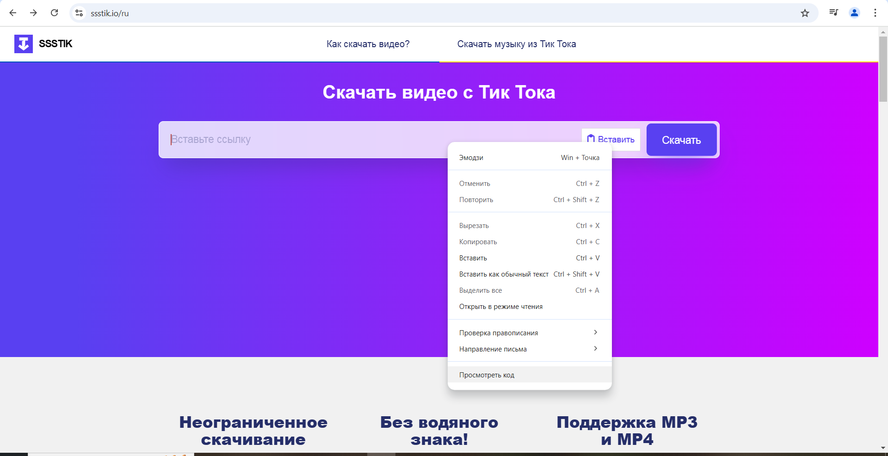Viewport: 888px width, 456px height.
Task: Choose 'Открыть в режиме чтения'
Action: [x=530, y=307]
